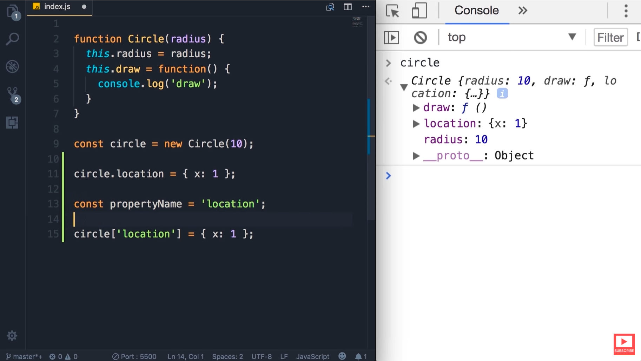Click the 'radius: 10' property in the console
This screenshot has height=361, width=641.
tap(456, 140)
